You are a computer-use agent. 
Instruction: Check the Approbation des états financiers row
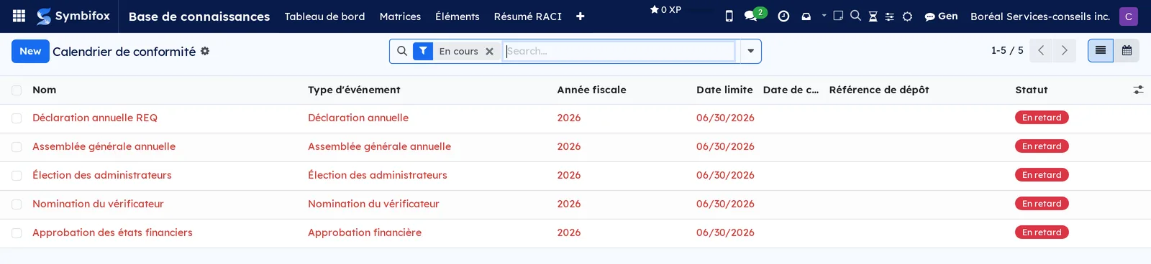[x=17, y=233]
